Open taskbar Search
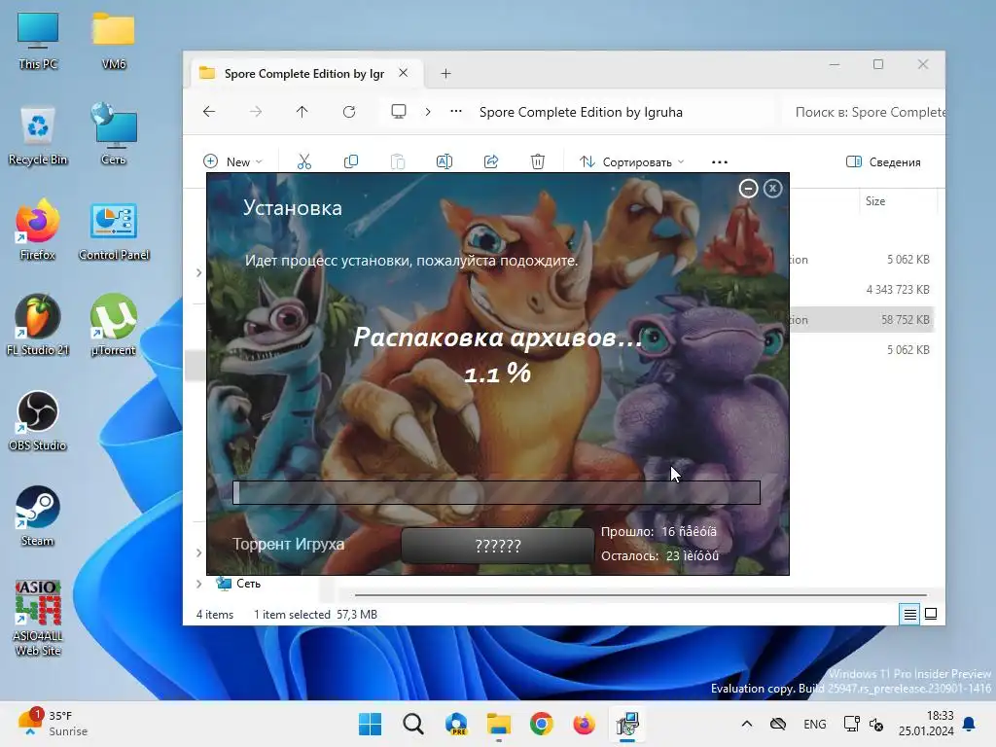996x747 pixels. [412, 724]
